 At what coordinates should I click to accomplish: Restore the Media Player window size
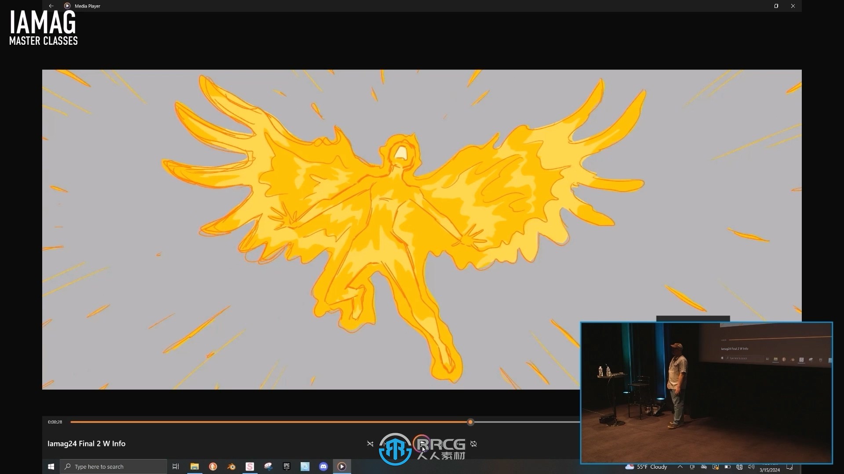776,6
